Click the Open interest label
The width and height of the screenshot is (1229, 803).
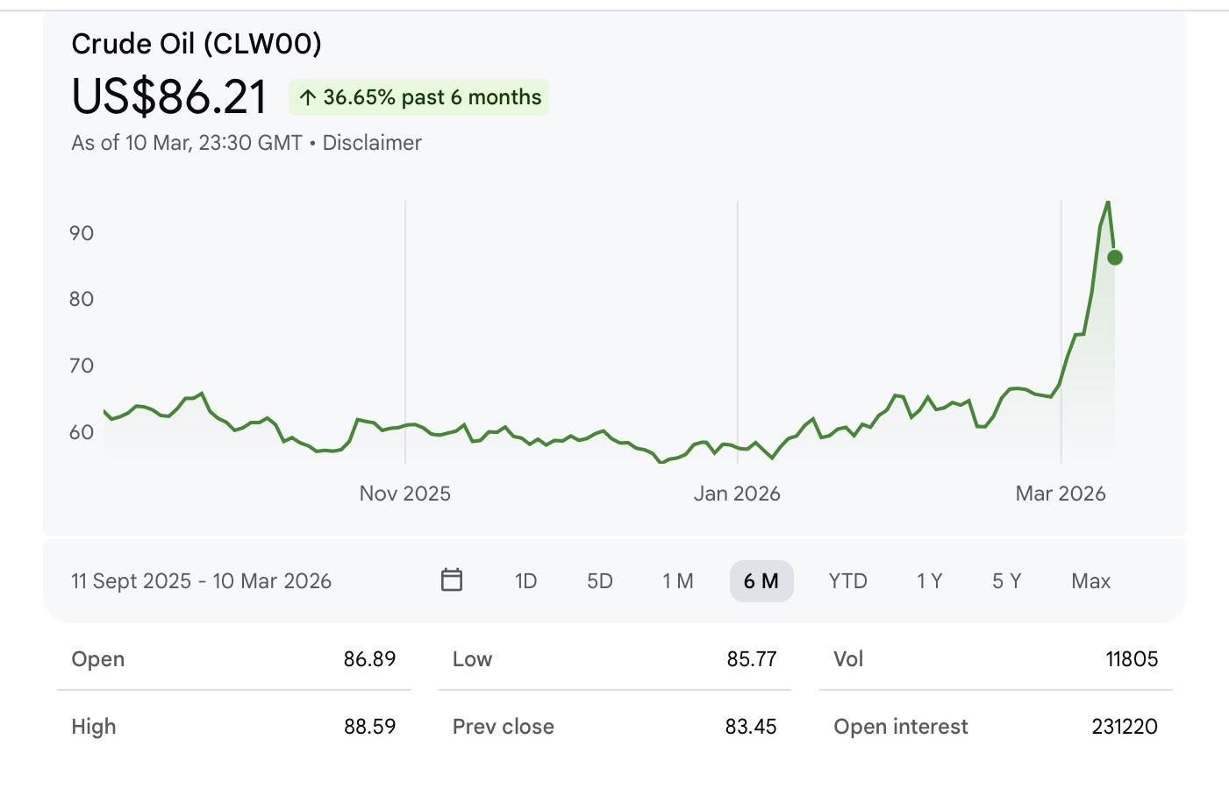pos(901,727)
